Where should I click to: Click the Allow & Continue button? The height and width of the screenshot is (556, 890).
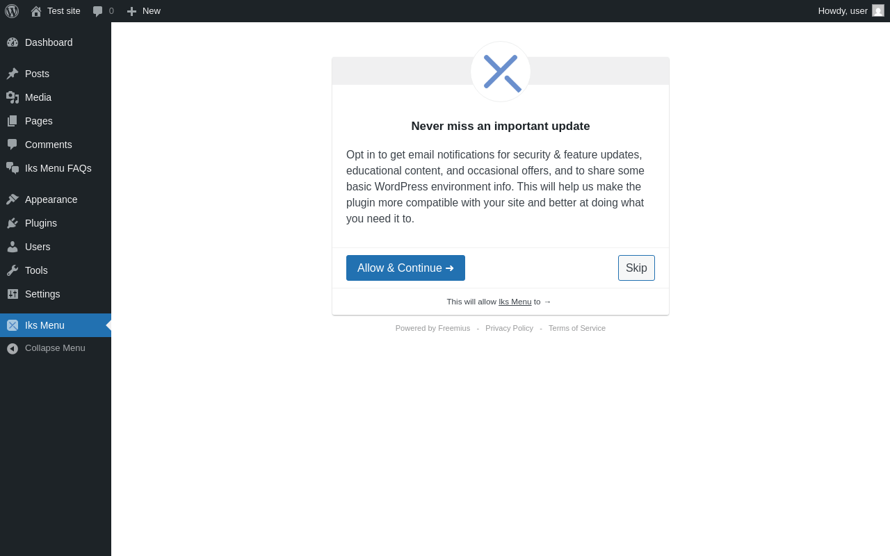click(405, 268)
